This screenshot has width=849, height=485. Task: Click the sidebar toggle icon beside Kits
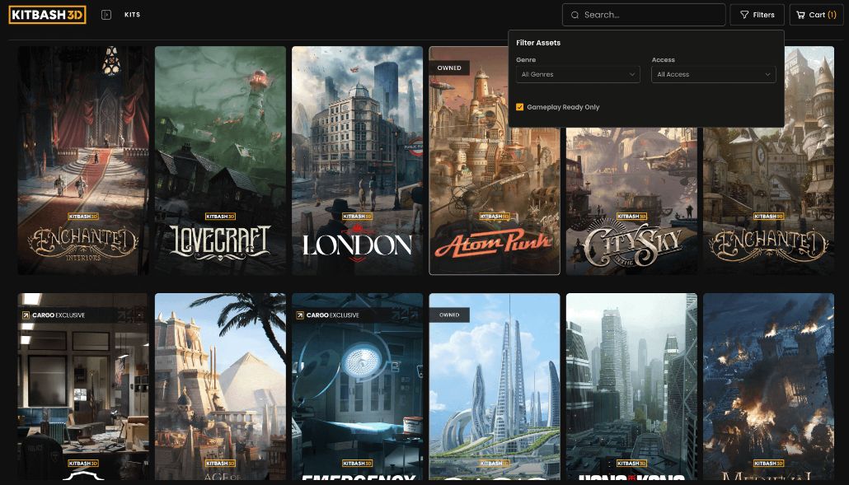(106, 15)
